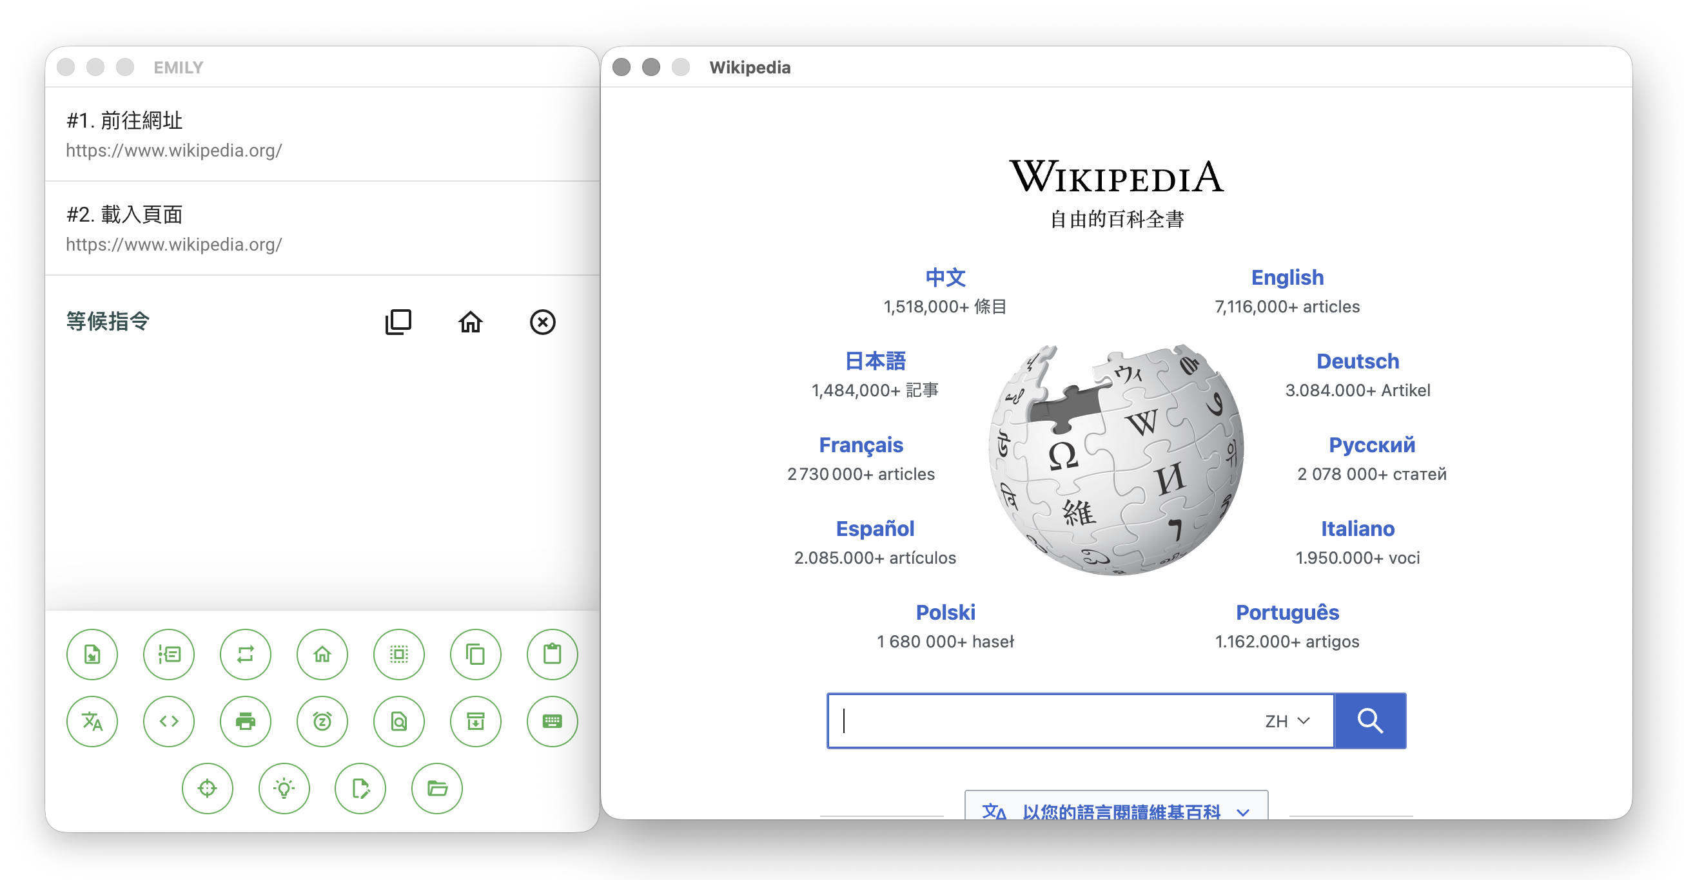Click the open folder icon
The width and height of the screenshot is (1684, 880).
point(437,789)
